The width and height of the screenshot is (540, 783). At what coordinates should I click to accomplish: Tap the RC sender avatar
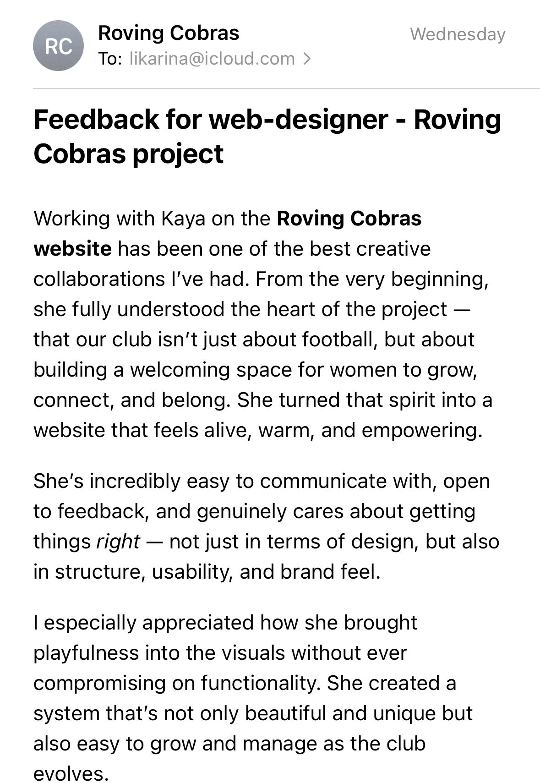pos(58,46)
